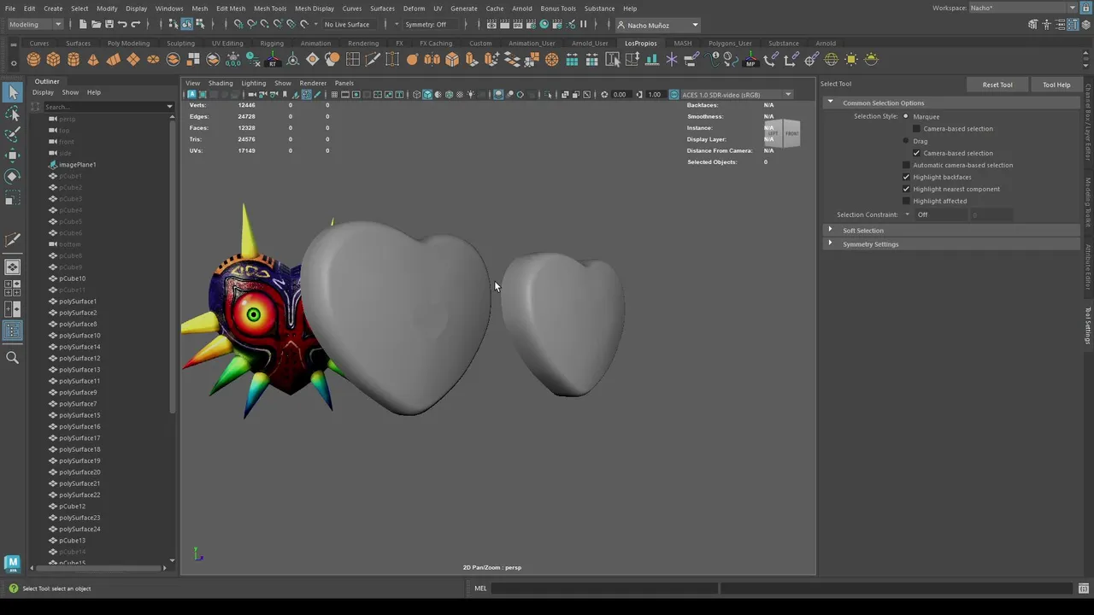Screen dimensions: 1094x615
Task: Click the undo arrow icon
Action: pos(122,24)
